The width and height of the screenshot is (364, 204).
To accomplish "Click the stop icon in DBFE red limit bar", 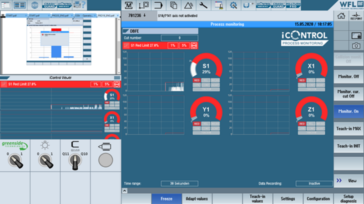I will pyautogui.click(x=194, y=46).
